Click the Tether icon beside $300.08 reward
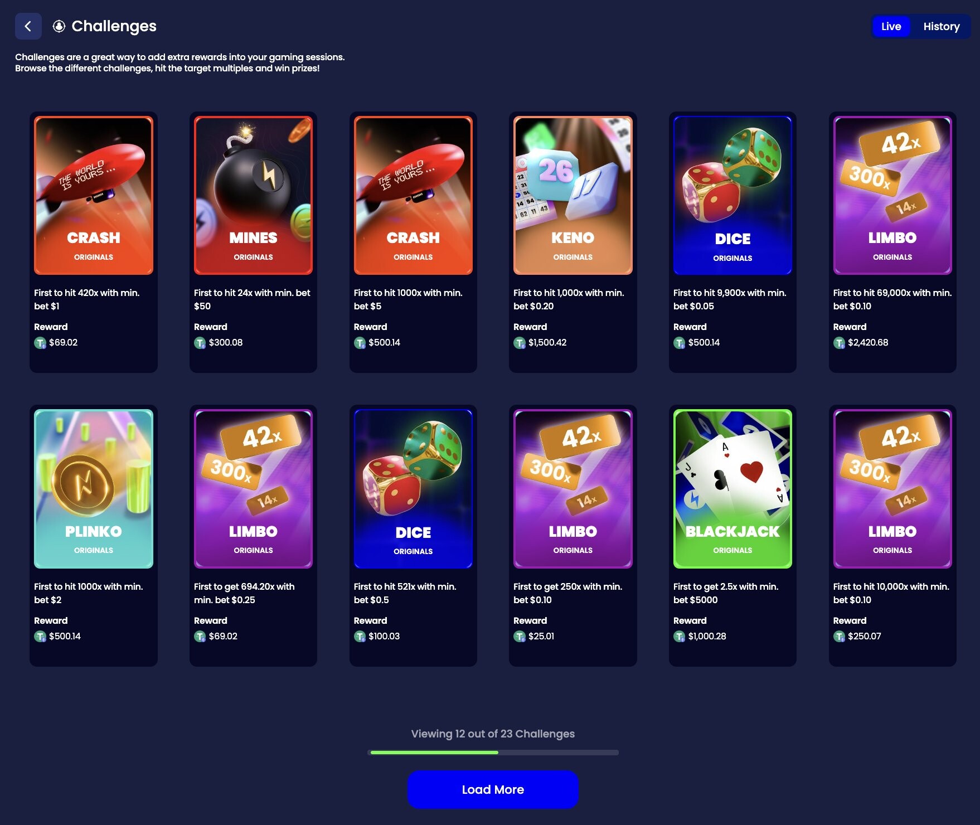The height and width of the screenshot is (825, 980). 200,343
